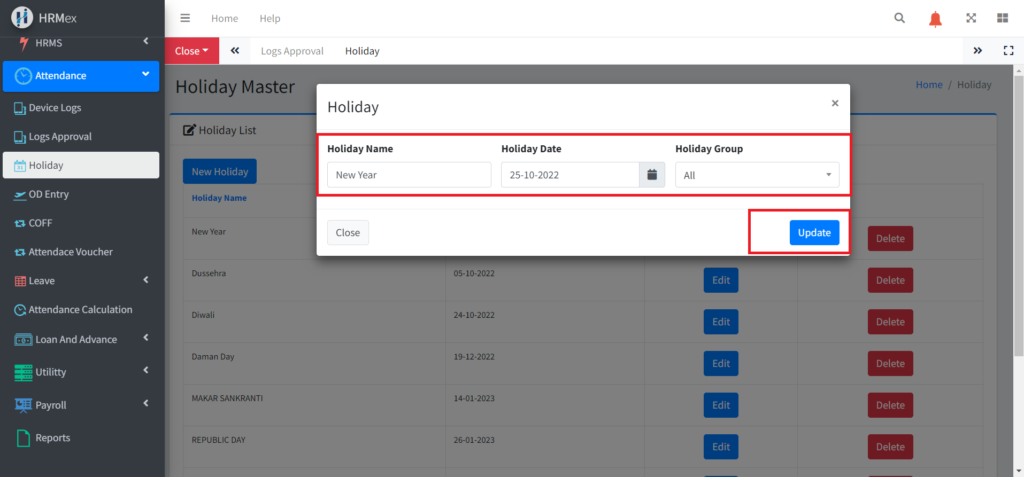
Task: Switch to the Logs Approval tab
Action: (x=292, y=51)
